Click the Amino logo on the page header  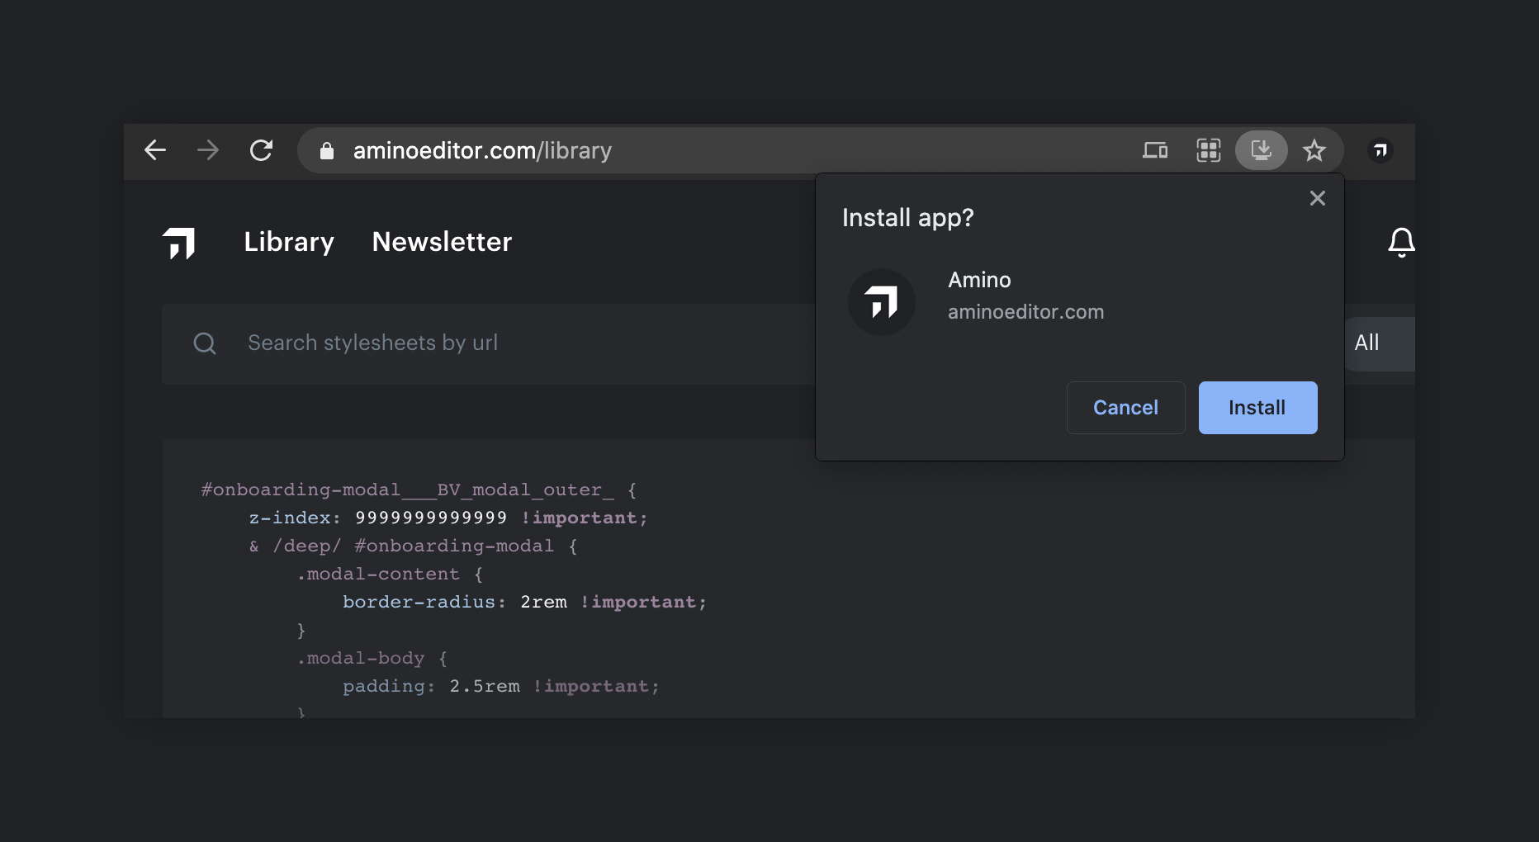point(178,243)
